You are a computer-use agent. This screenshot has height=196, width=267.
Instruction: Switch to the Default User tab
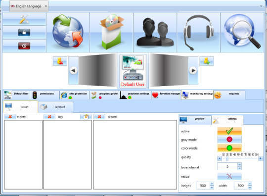coord(16,95)
